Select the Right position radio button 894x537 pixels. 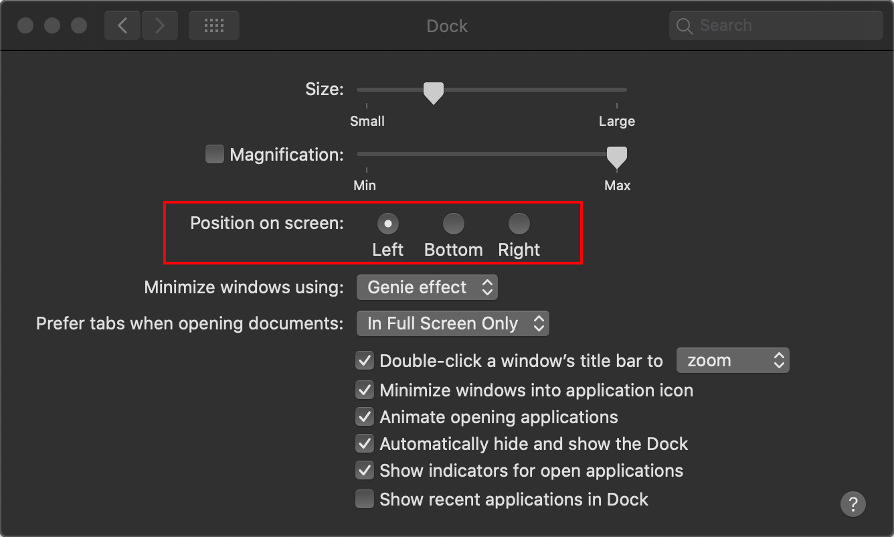coord(519,223)
